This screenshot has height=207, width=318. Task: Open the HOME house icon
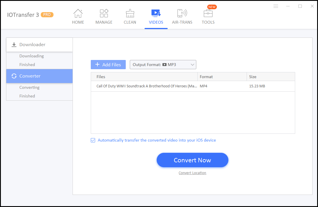coord(78,14)
